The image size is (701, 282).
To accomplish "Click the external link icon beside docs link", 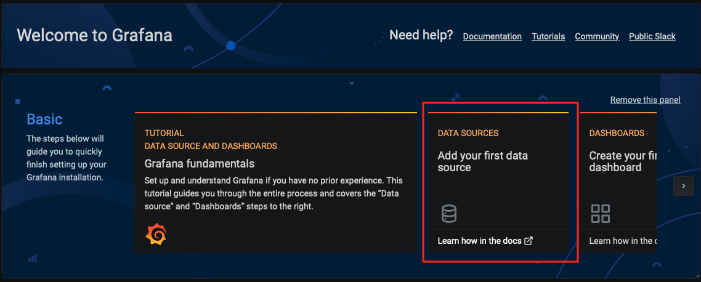I will click(x=529, y=241).
